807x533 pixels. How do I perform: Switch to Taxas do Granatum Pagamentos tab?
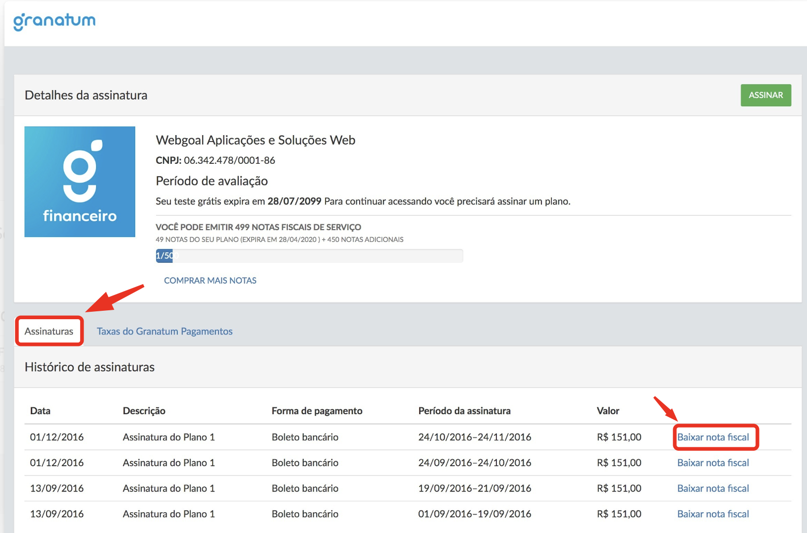tap(164, 331)
